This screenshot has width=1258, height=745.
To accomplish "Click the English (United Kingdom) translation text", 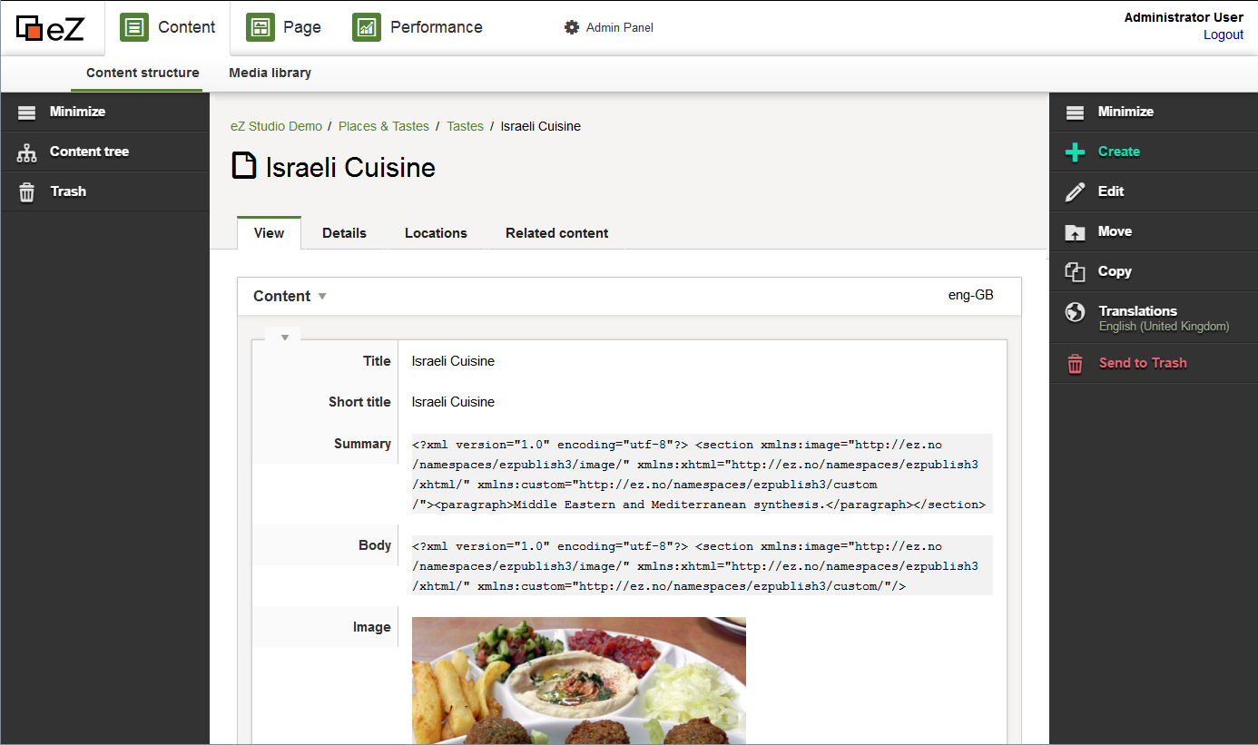I will pyautogui.click(x=1164, y=327).
